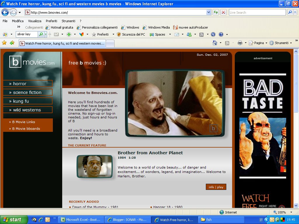
Task: Open the Preferiti menu
Action: [51, 21]
